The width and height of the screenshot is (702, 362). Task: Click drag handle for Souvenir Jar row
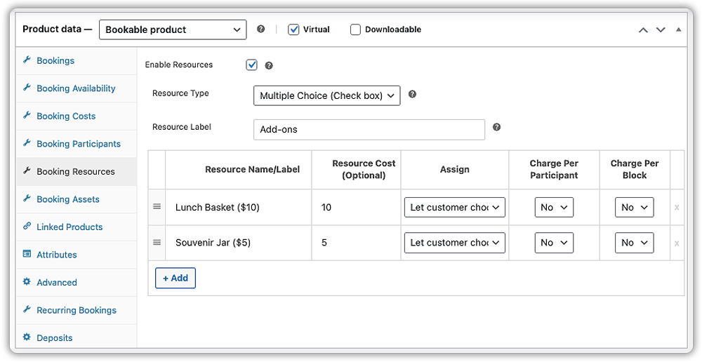pyautogui.click(x=157, y=243)
